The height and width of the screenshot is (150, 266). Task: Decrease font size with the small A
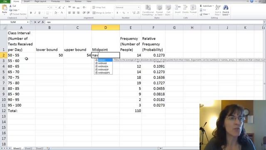point(64,7)
